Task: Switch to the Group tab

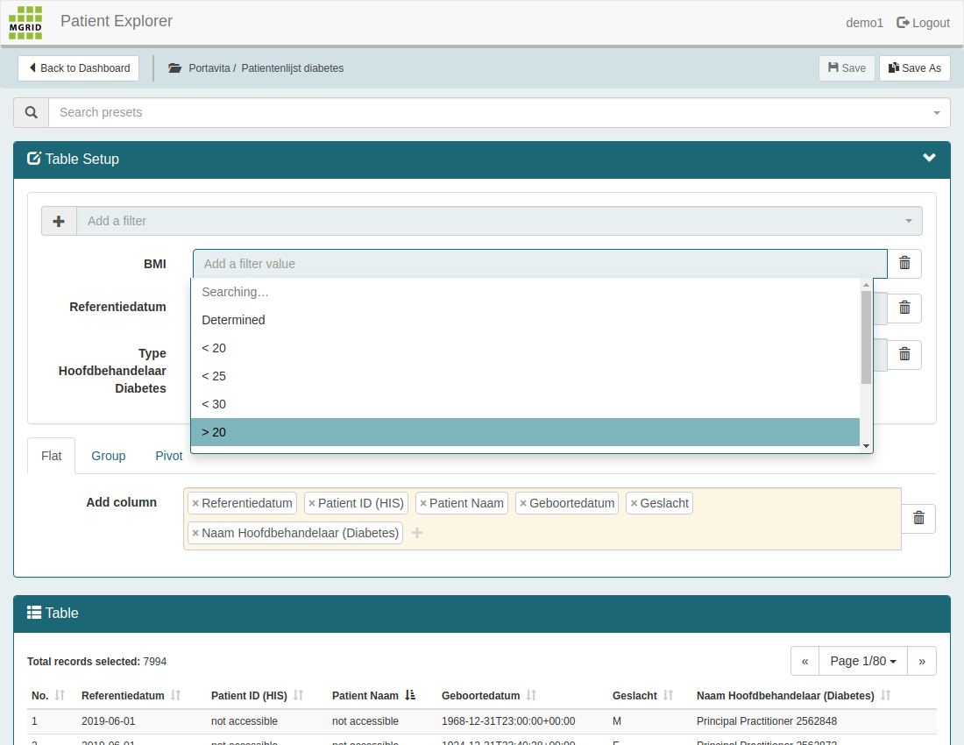Action: click(108, 456)
